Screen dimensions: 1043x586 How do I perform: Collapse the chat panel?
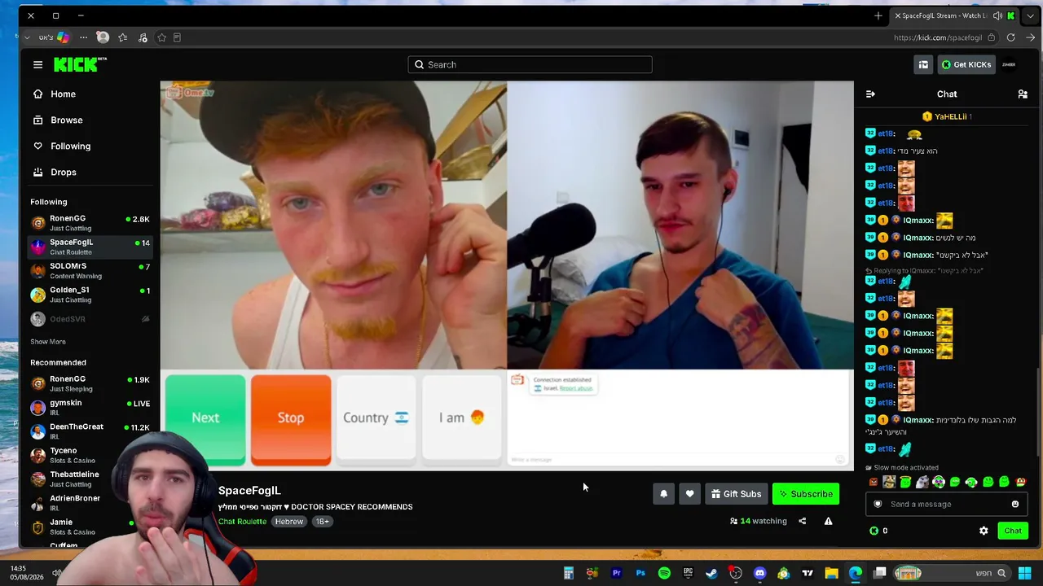pyautogui.click(x=870, y=94)
